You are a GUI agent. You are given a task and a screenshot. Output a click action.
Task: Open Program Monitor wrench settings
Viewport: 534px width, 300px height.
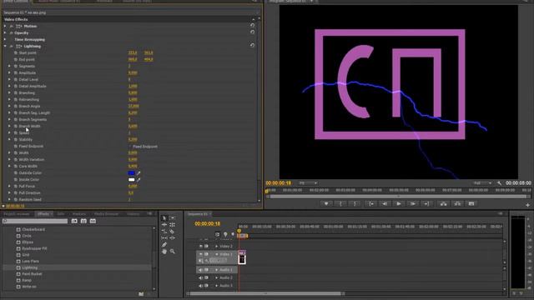tap(499, 183)
